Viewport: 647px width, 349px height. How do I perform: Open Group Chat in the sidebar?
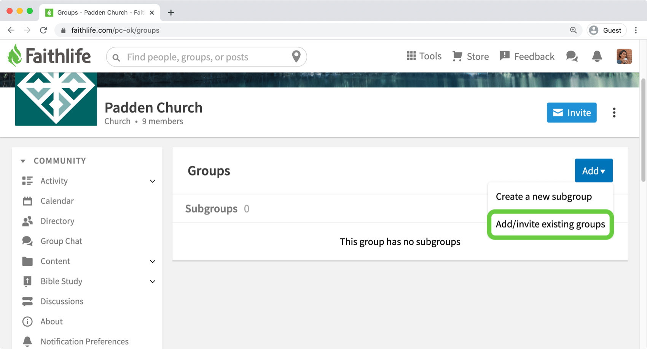tap(61, 241)
